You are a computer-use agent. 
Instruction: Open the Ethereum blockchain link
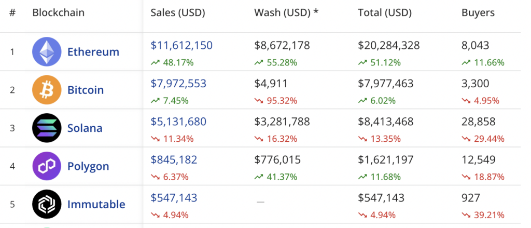point(93,52)
